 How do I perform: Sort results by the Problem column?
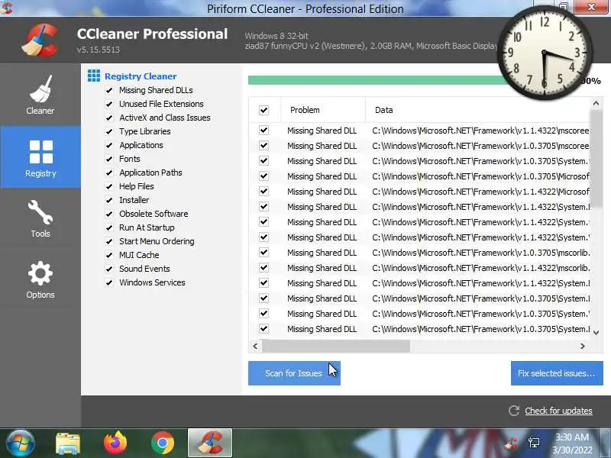322,110
